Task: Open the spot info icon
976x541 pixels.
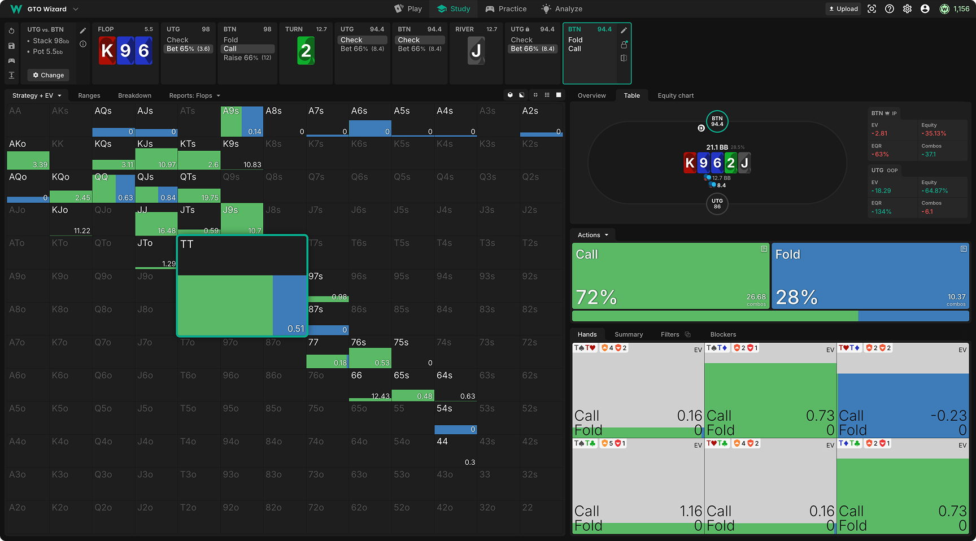Action: (x=83, y=44)
